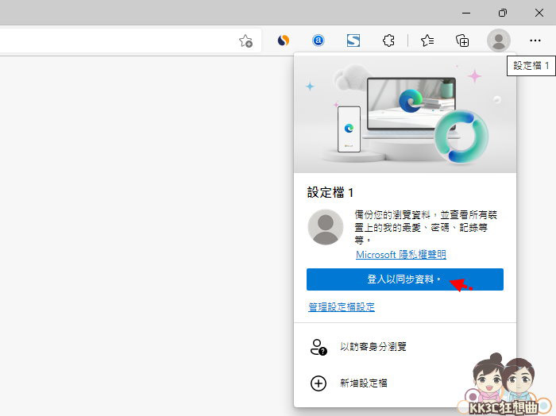Click the Edge promo banner image in the flyout
The image size is (556, 416).
[405, 114]
